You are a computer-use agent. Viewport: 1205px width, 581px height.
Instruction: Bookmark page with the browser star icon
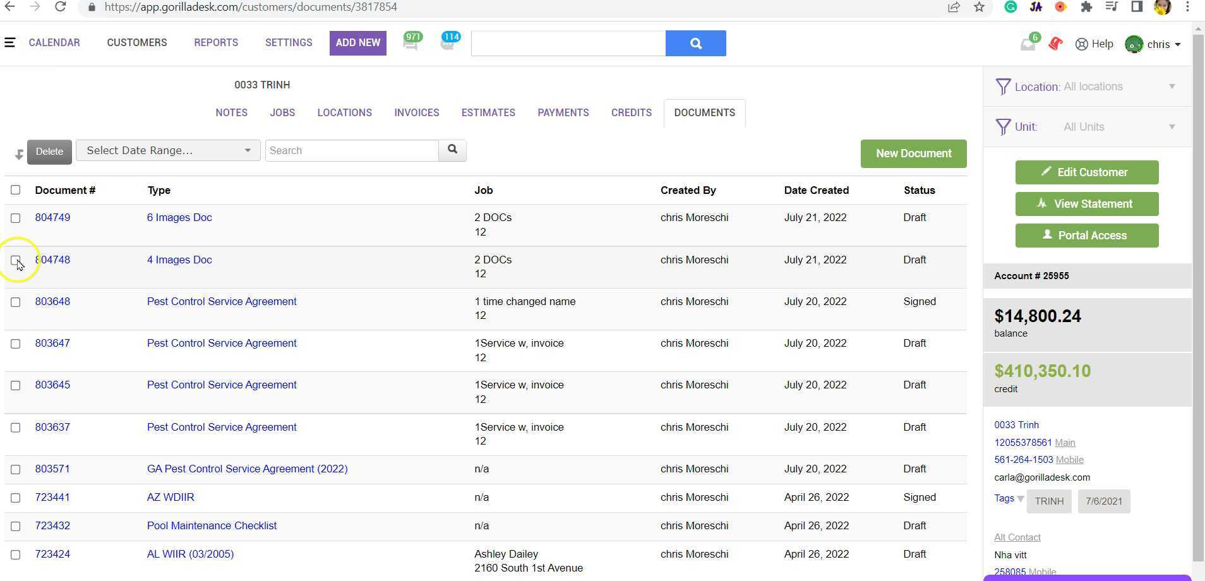(979, 7)
